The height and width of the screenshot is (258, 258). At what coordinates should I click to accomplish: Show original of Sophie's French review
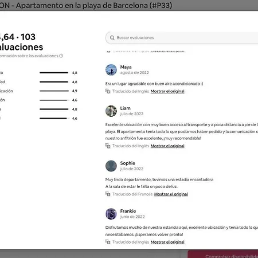pyautogui.click(x=171, y=194)
